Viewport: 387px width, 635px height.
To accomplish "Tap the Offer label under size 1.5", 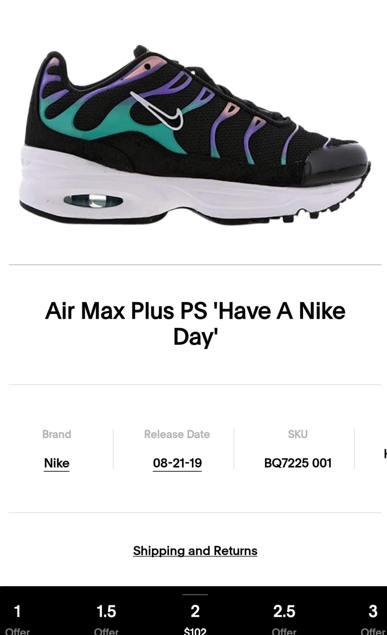I will tap(106, 631).
